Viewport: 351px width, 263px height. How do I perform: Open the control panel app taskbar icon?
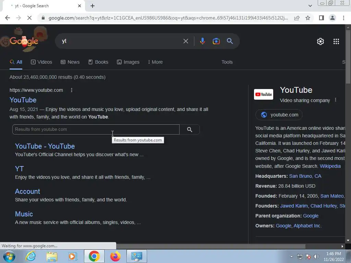pyautogui.click(x=137, y=256)
